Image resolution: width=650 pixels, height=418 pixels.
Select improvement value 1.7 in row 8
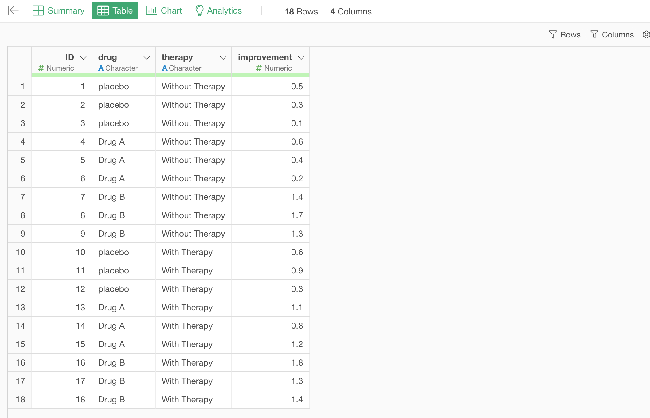pos(271,215)
